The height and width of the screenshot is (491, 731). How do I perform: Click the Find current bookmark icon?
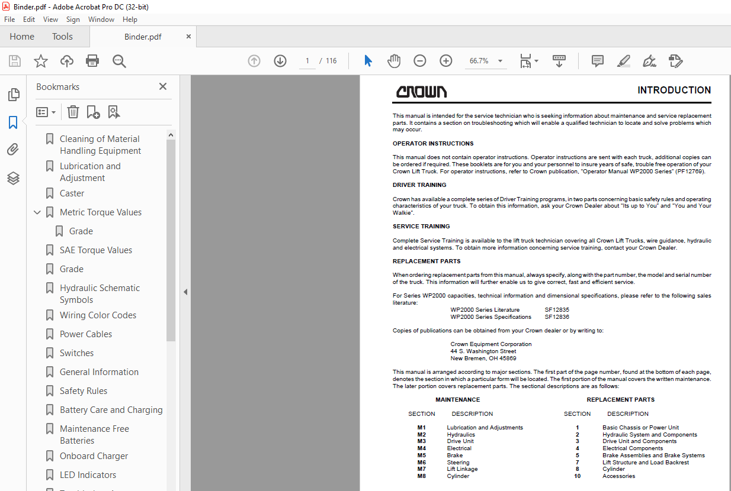(x=114, y=112)
